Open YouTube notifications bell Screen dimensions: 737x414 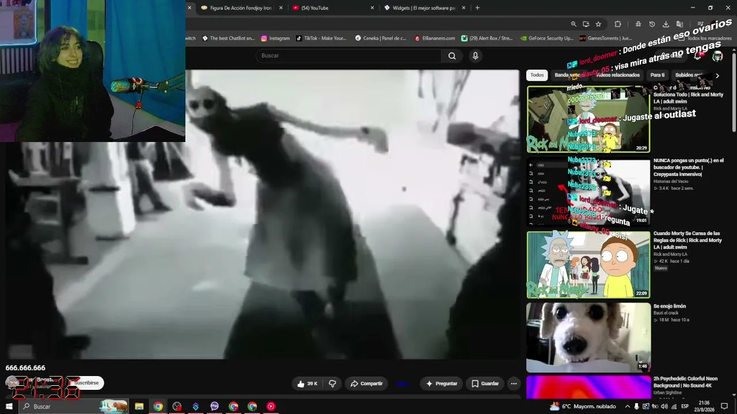(x=698, y=56)
